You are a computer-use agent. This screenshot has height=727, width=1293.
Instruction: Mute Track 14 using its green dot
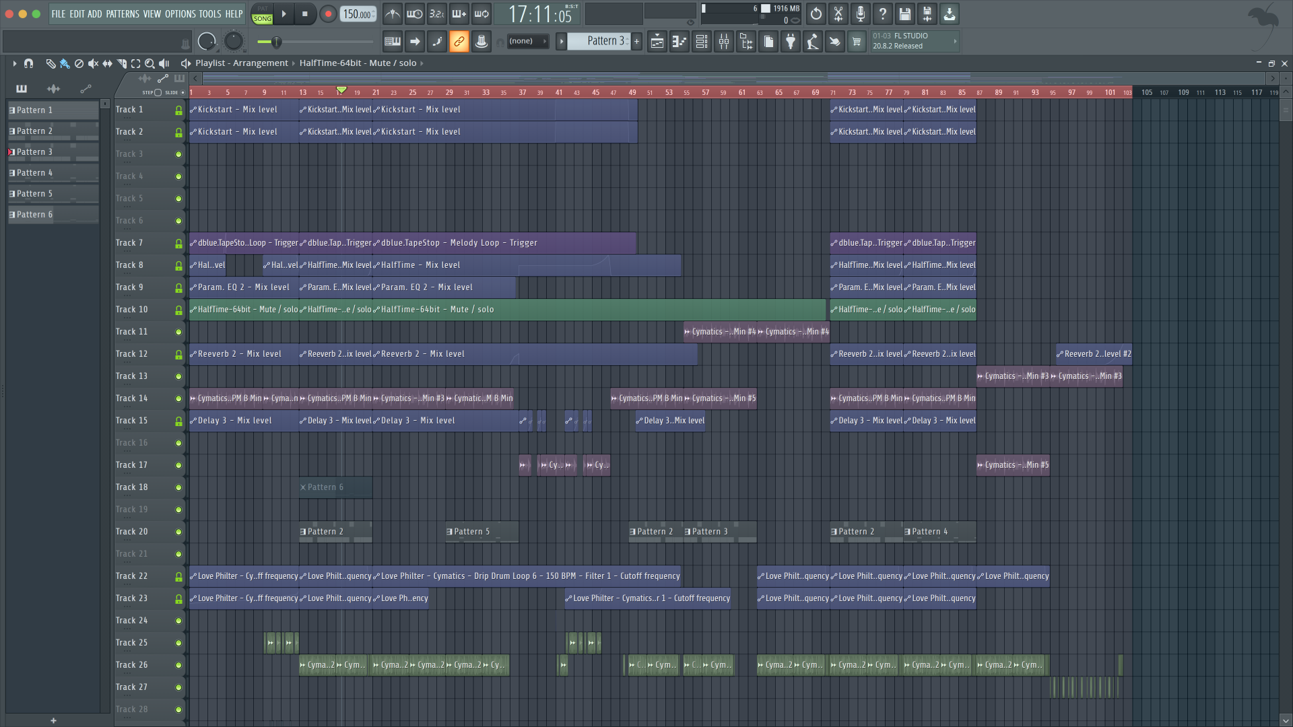tap(178, 399)
